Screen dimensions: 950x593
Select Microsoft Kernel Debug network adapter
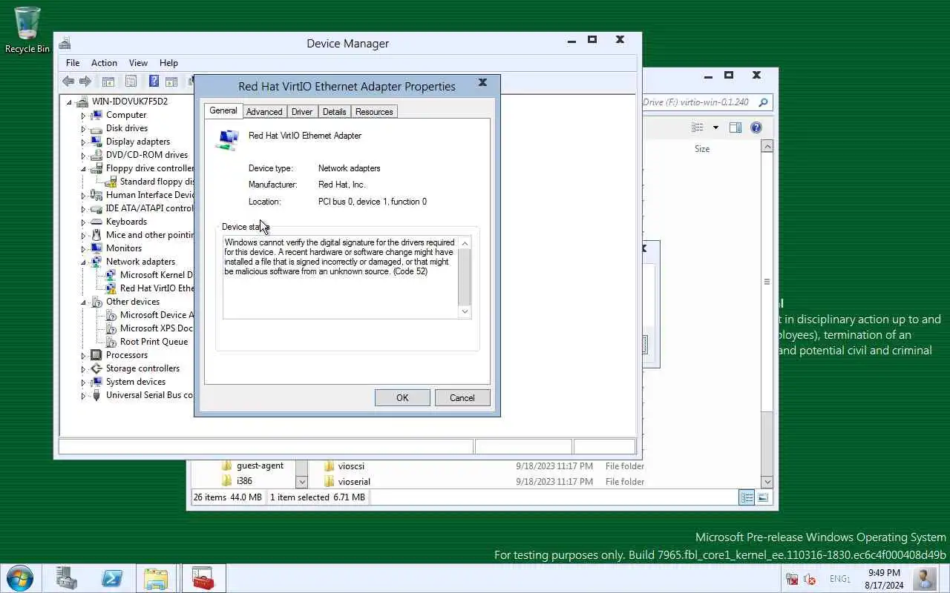point(149,275)
